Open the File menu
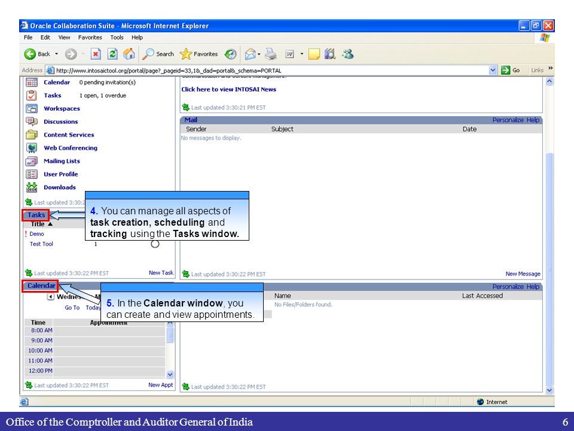Image resolution: width=574 pixels, height=431 pixels. click(x=28, y=37)
